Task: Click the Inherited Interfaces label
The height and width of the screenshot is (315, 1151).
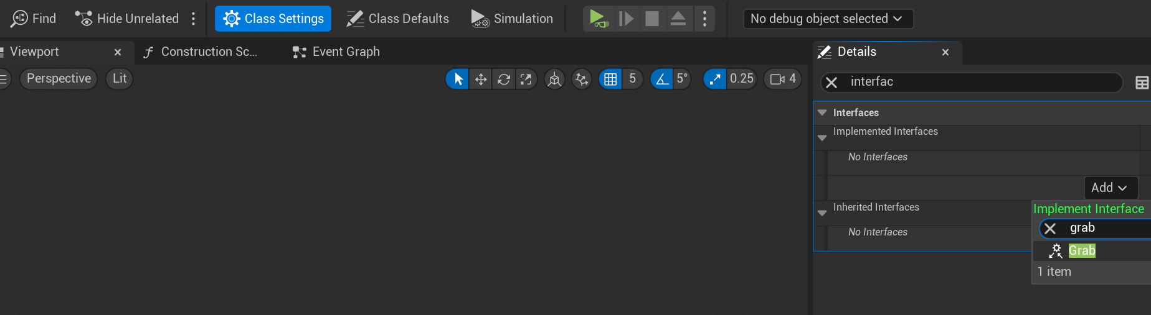Action: click(x=876, y=208)
